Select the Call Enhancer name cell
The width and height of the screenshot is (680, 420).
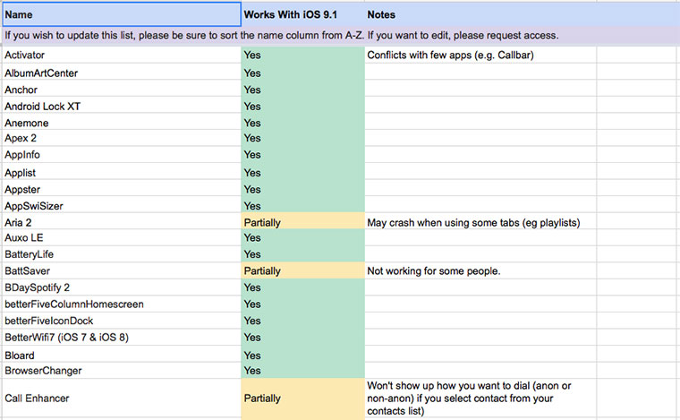pyautogui.click(x=122, y=399)
